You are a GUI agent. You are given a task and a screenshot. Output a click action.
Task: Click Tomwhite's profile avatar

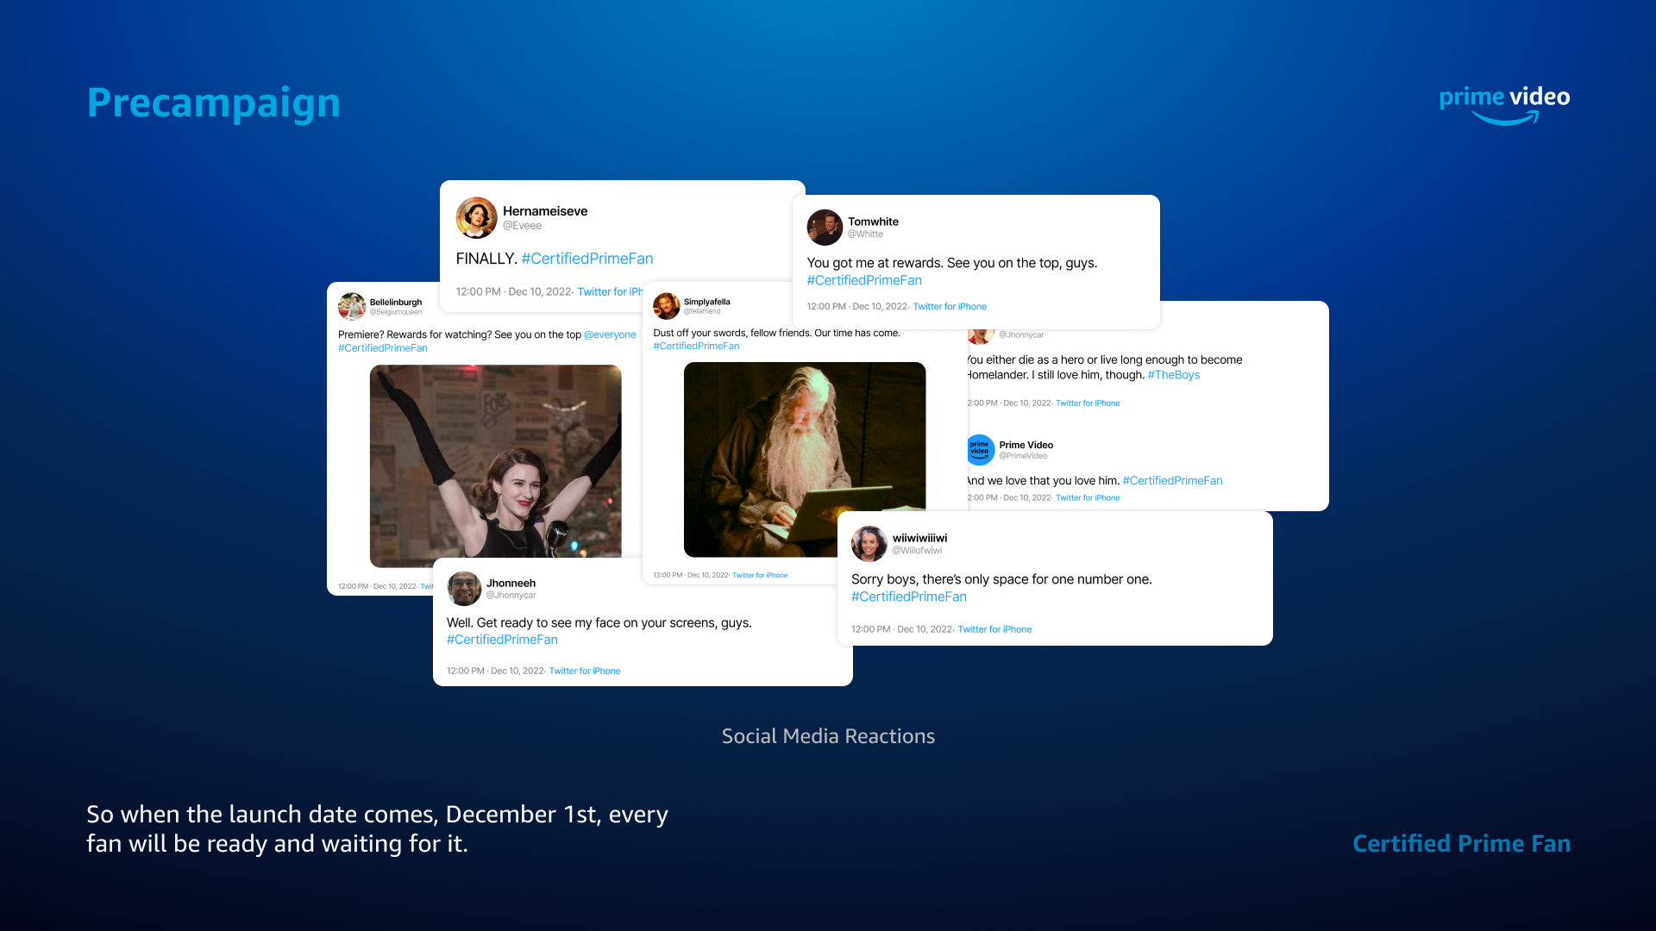pyautogui.click(x=825, y=228)
